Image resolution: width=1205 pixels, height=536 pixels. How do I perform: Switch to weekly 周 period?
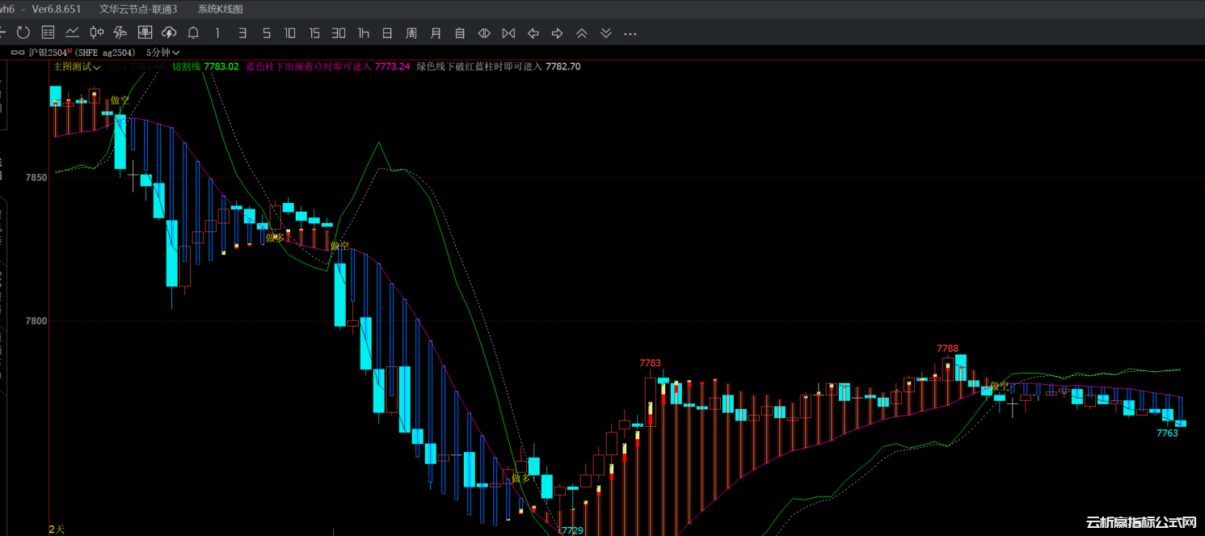coord(411,33)
